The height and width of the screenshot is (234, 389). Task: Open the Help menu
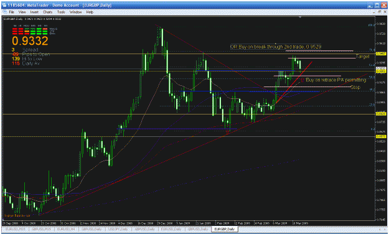[90, 12]
